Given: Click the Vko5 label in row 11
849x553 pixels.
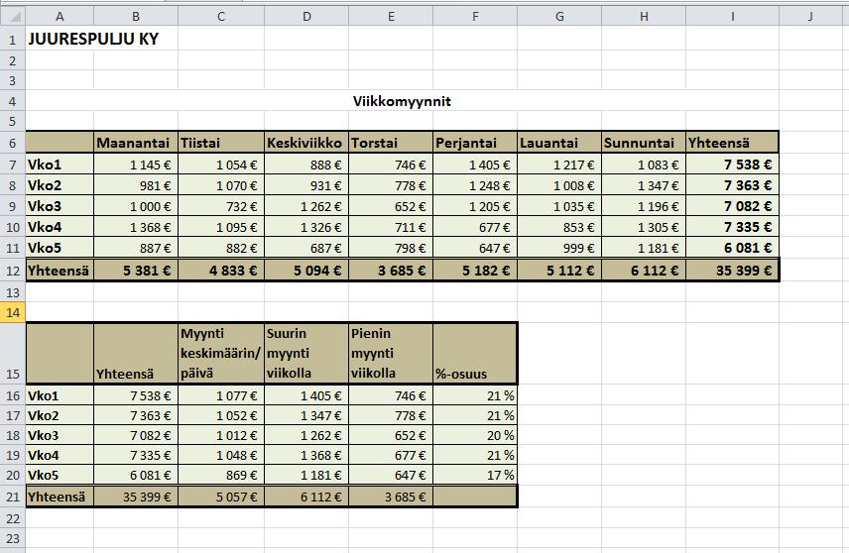Looking at the screenshot, I should click(60, 248).
